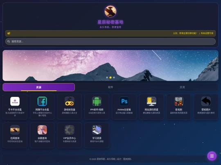
Task: Click the 号卡平台合集 title text
Action: click(15, 110)
